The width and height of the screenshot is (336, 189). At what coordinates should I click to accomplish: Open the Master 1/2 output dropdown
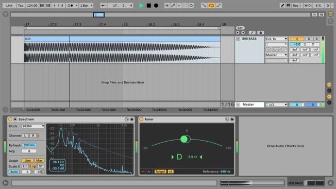[276, 105]
